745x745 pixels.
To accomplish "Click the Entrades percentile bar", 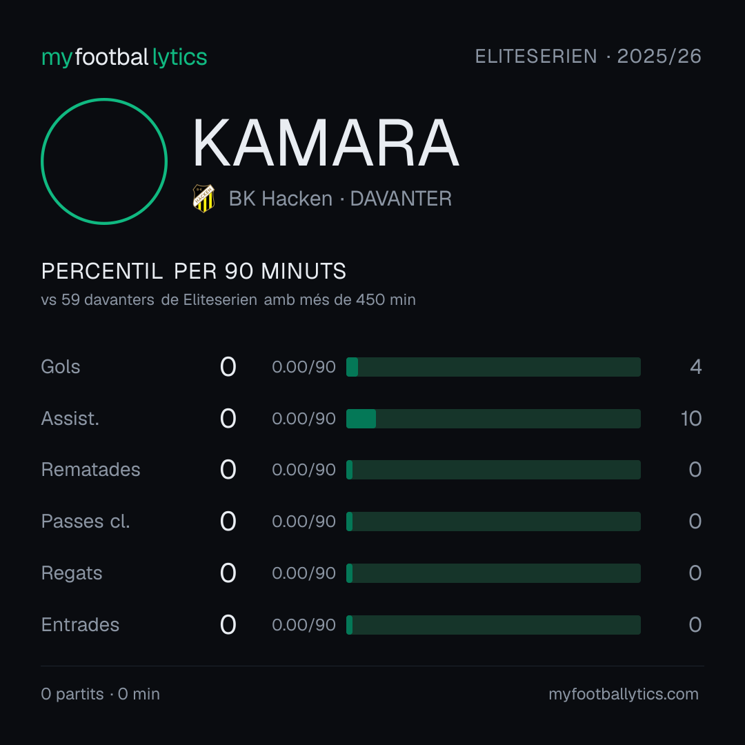I will click(493, 625).
